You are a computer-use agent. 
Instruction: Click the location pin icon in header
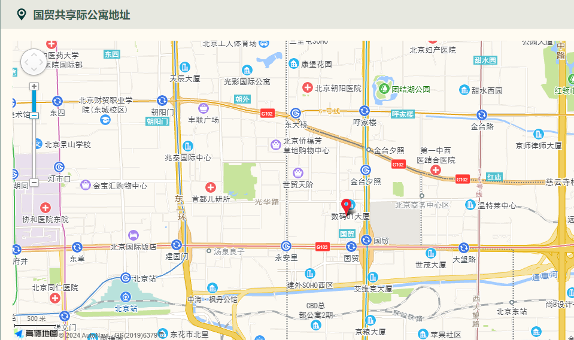pyautogui.click(x=22, y=14)
